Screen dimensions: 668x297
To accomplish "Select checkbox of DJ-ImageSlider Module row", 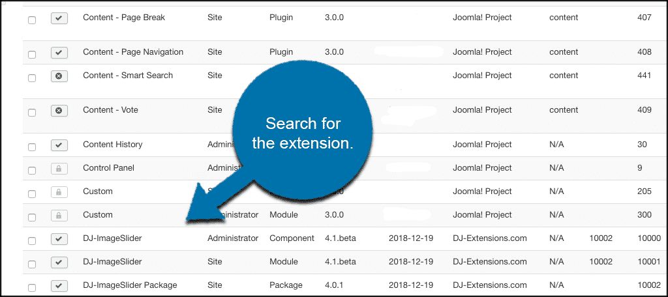I will pyautogui.click(x=32, y=264).
